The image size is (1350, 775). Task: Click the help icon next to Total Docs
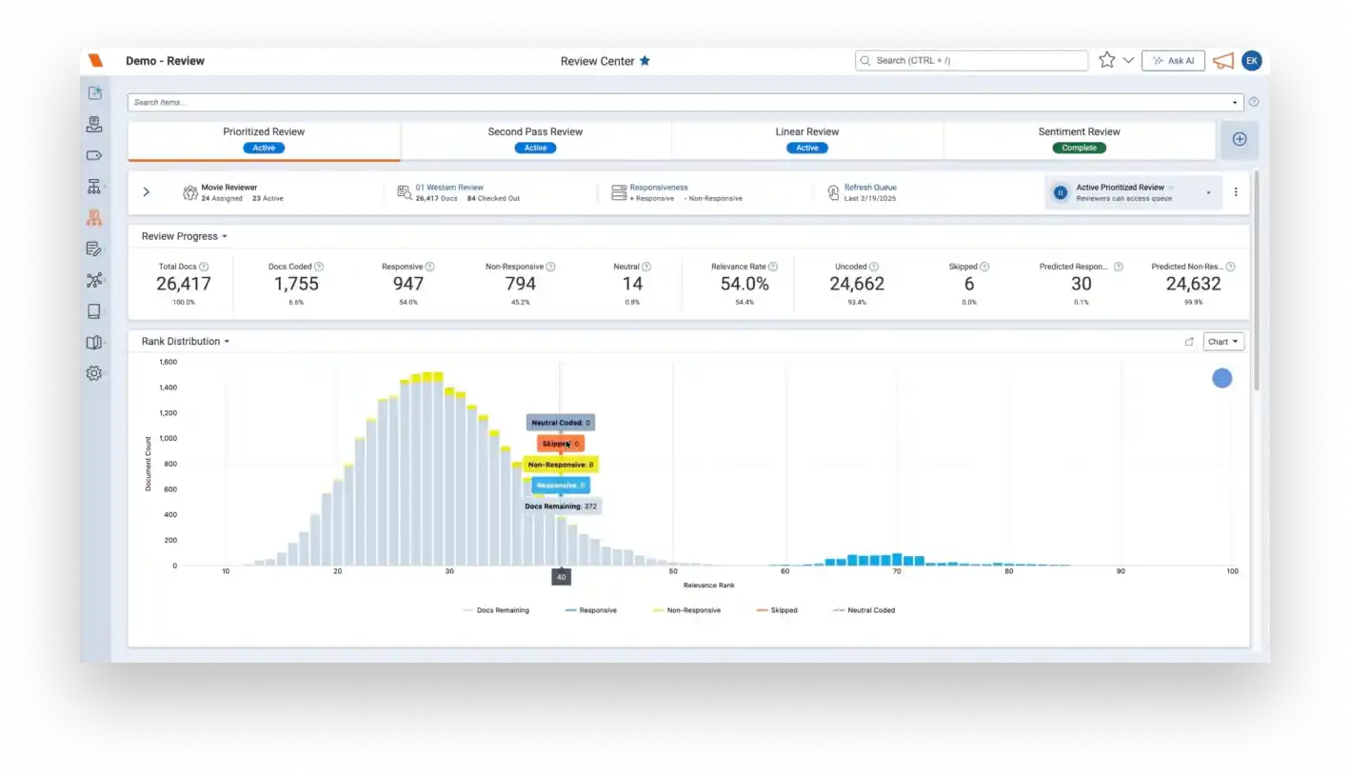click(204, 267)
